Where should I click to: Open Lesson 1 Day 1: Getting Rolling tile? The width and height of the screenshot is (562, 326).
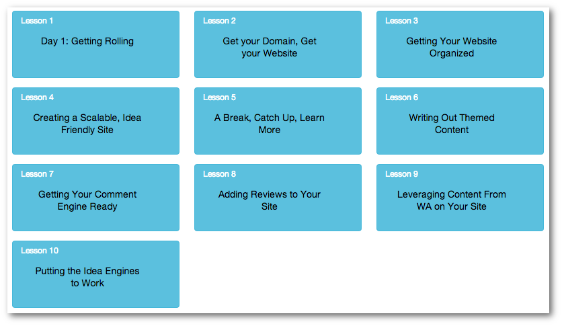tap(95, 44)
